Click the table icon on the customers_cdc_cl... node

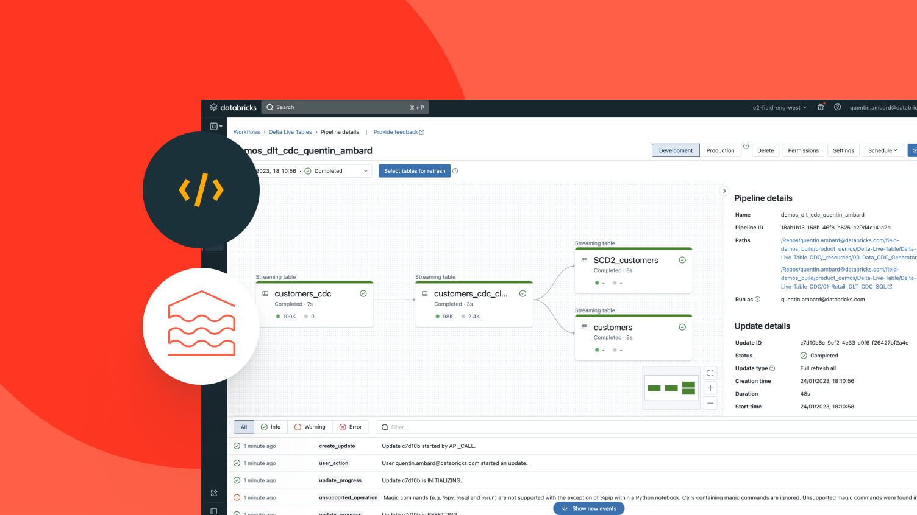[x=425, y=293]
